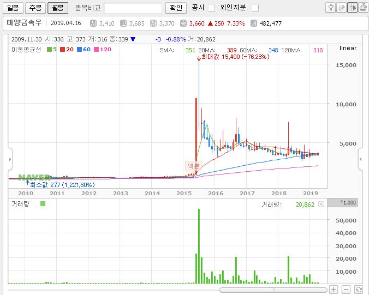
Task: Switch to 일봉 daily chart
Action: [13, 8]
